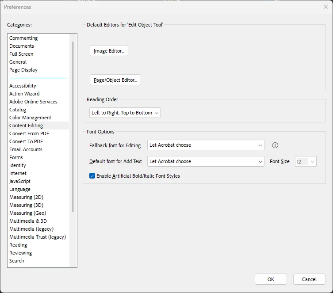Open the Reviewing category
Screen dimensions: 333x293
click(38, 253)
